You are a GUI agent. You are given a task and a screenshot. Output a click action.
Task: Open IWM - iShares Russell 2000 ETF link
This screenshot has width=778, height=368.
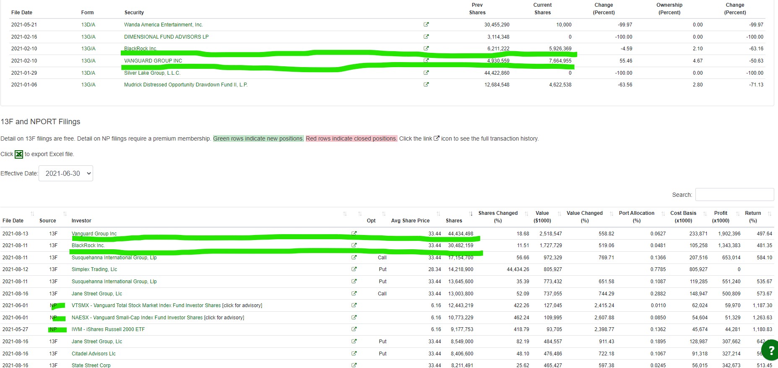tap(108, 329)
